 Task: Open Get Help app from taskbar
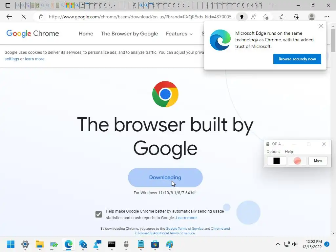coord(83,244)
